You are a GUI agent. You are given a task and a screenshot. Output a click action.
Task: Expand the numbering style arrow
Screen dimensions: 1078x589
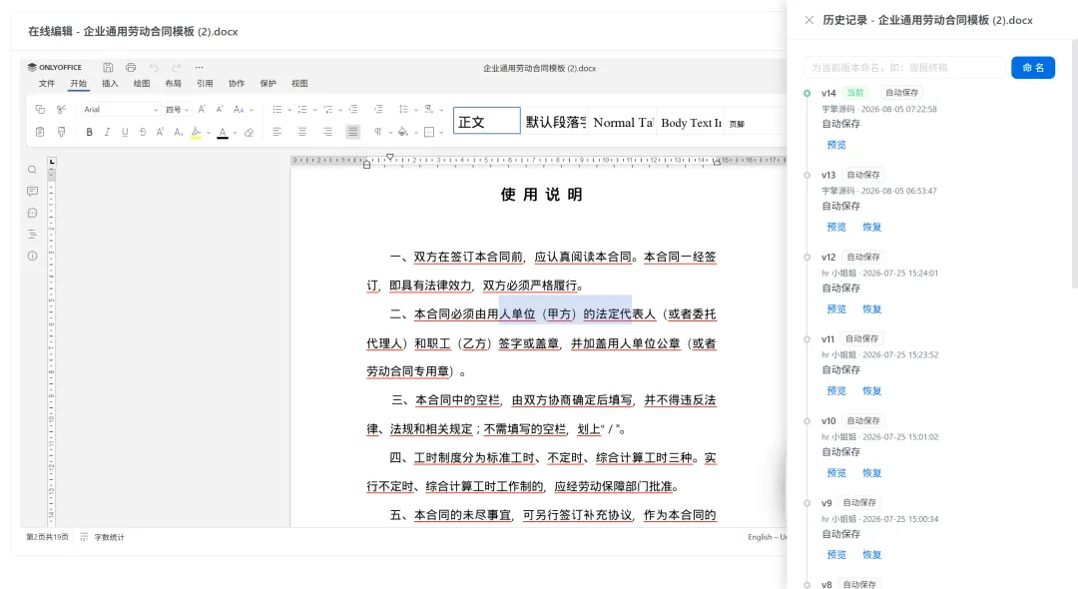[x=314, y=110]
